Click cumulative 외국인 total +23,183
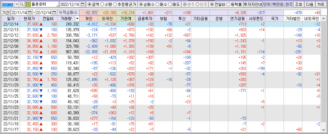328x134 pixels. 107,13
